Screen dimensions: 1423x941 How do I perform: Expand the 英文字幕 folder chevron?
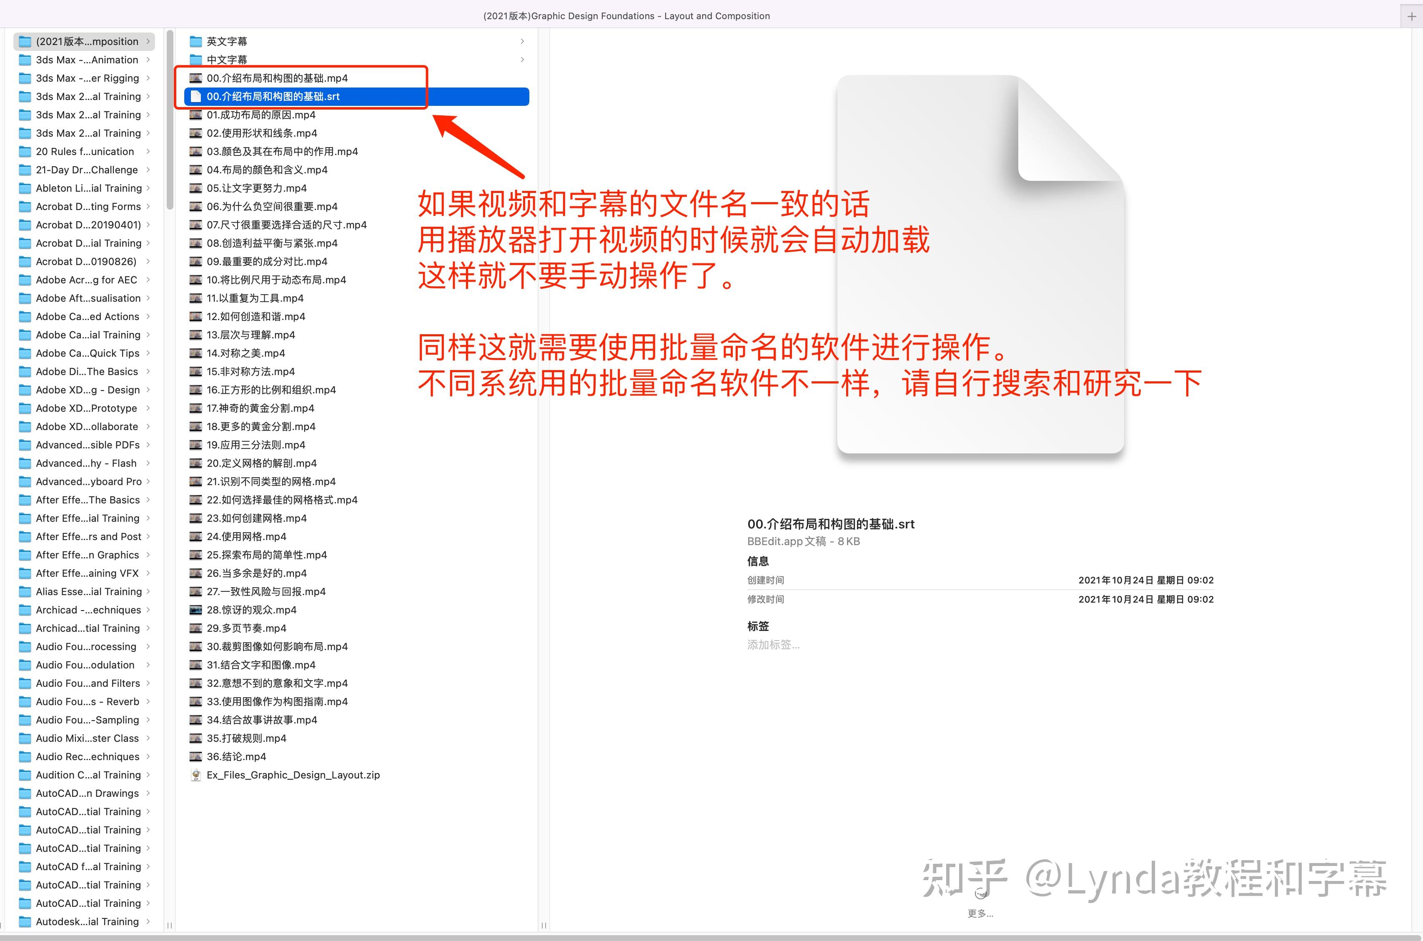pyautogui.click(x=522, y=41)
